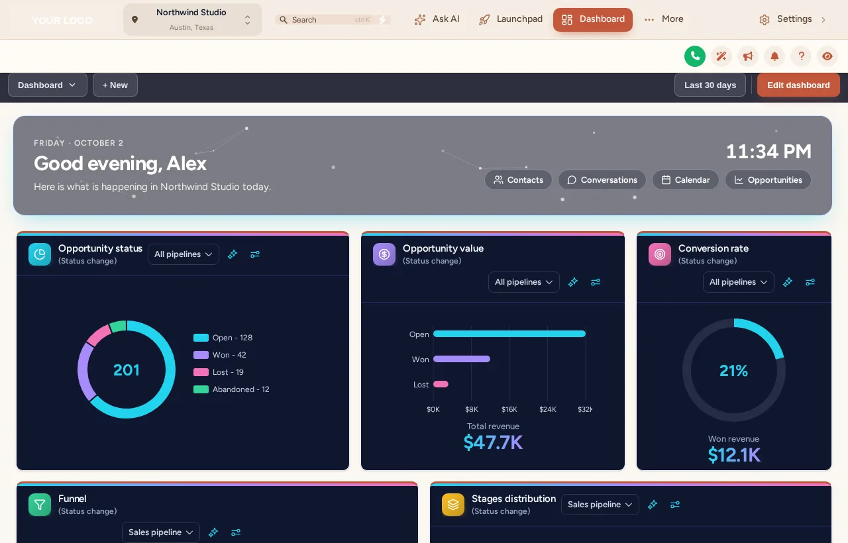Click AI sparkle icon in Opportunity status
This screenshot has height=543, width=848.
click(x=233, y=254)
